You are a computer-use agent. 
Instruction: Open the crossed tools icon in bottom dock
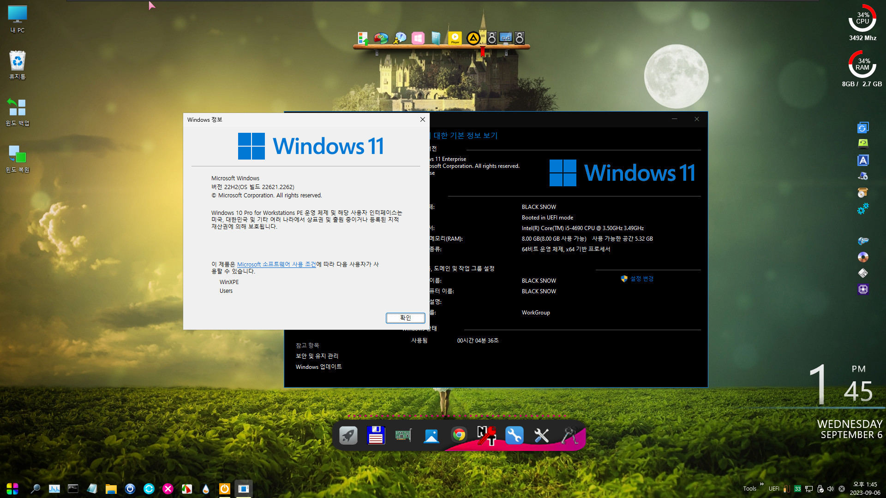pyautogui.click(x=542, y=435)
